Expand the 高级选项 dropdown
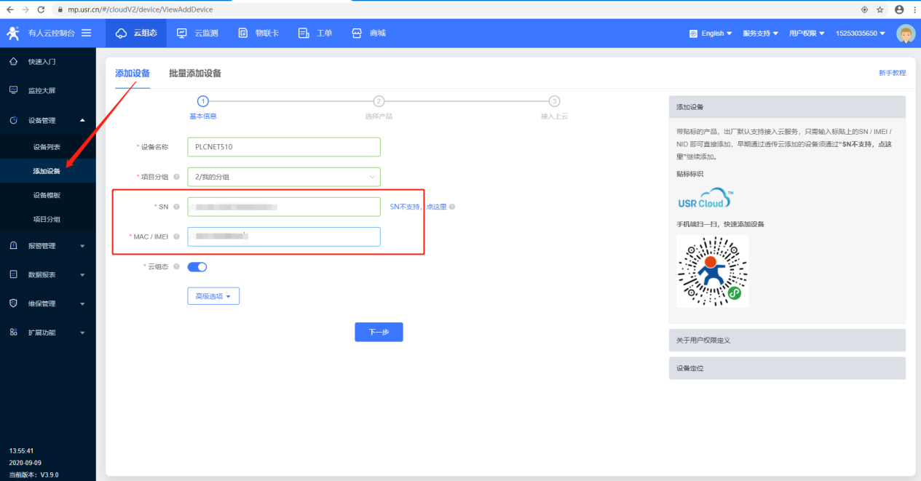 pos(213,296)
